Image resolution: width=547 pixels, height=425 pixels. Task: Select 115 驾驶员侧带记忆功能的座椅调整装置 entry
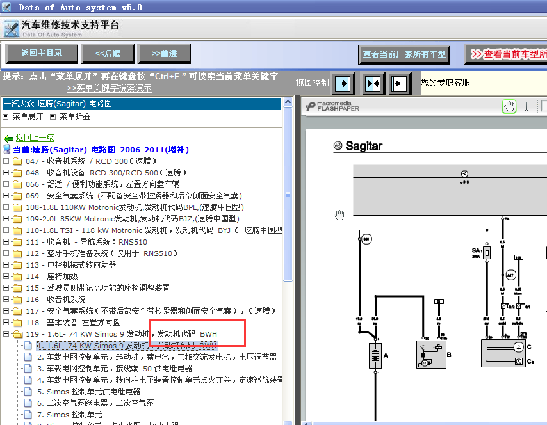point(97,288)
